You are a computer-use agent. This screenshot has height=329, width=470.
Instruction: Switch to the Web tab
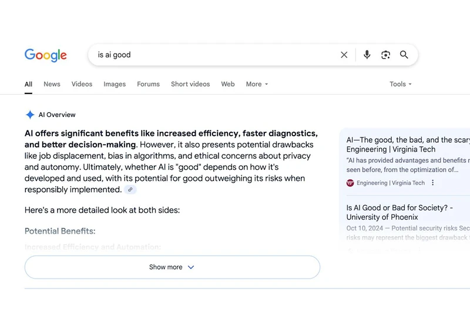pyautogui.click(x=228, y=84)
